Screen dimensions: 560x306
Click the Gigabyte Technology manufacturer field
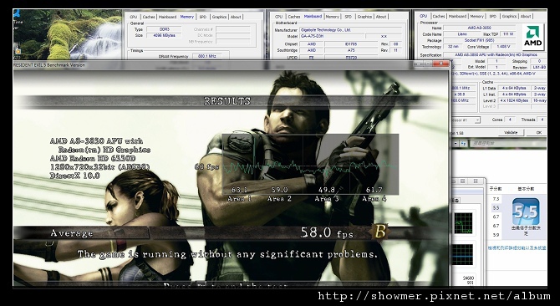(x=351, y=30)
